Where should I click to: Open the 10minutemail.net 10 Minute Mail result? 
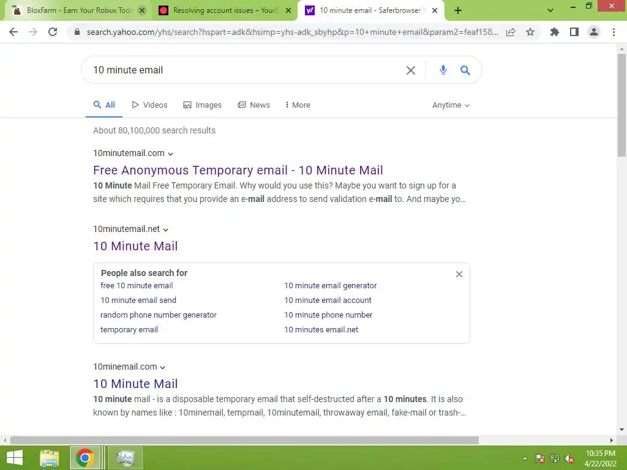(135, 246)
